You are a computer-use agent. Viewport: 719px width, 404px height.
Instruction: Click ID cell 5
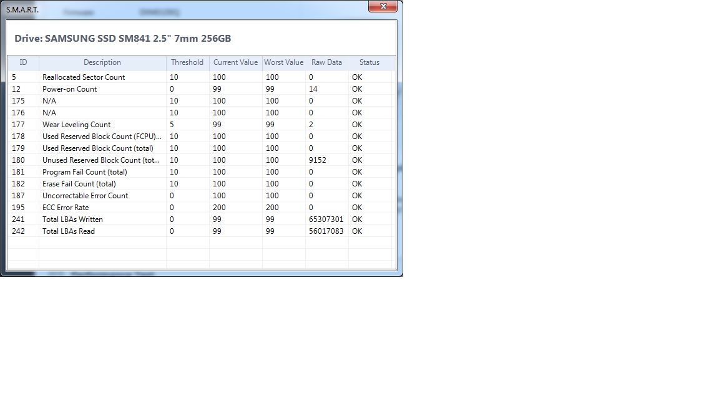click(14, 77)
